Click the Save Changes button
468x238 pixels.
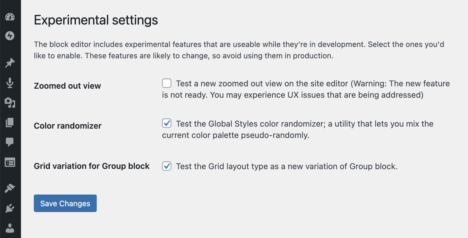(x=65, y=203)
